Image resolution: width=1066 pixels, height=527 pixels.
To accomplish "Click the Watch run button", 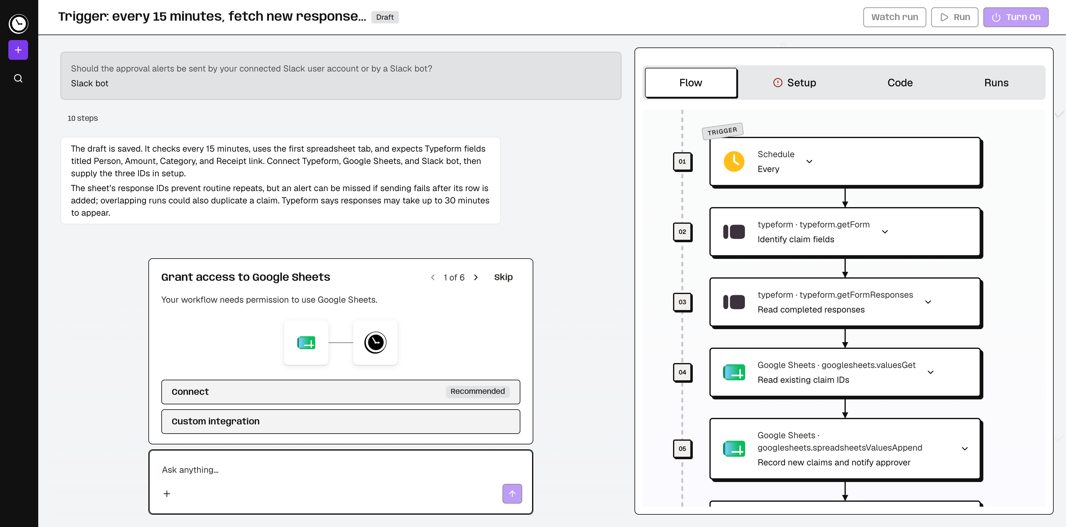I will click(894, 17).
